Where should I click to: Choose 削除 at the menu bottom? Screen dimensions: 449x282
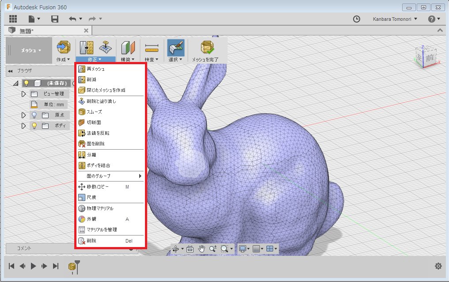coord(110,241)
